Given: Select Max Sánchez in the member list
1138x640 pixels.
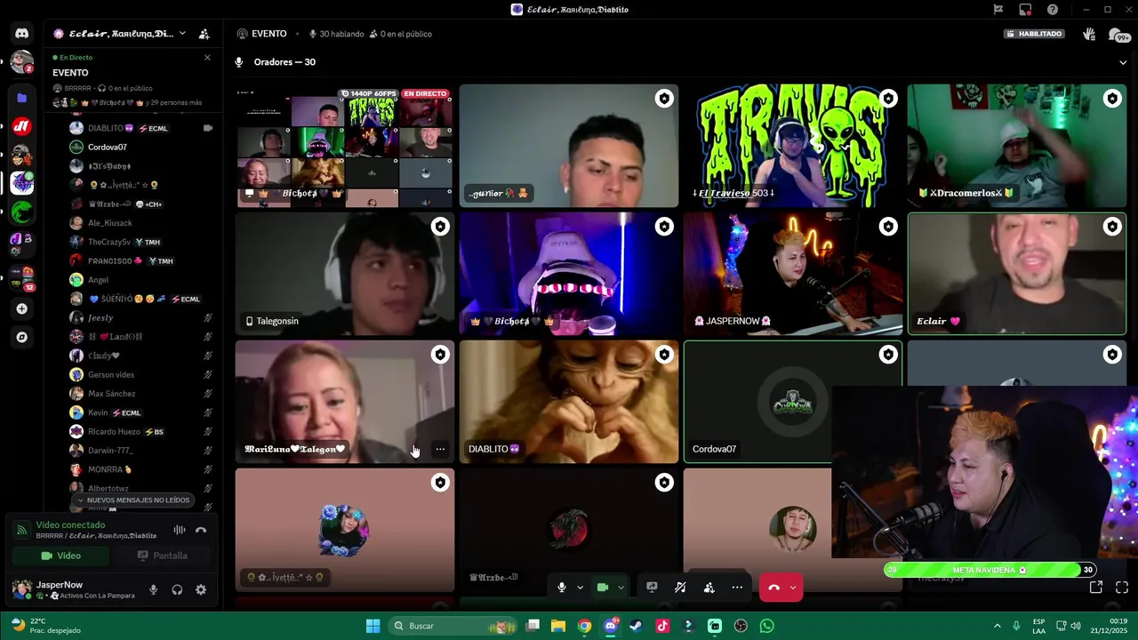Looking at the screenshot, I should [x=111, y=394].
